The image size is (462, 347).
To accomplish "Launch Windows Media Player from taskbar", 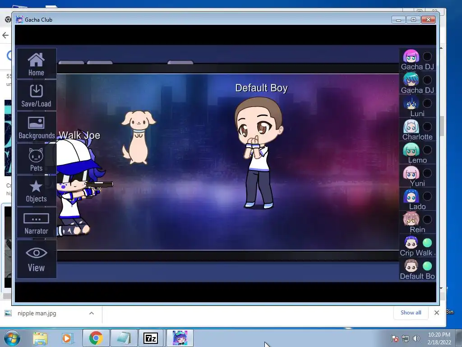I will (67, 338).
